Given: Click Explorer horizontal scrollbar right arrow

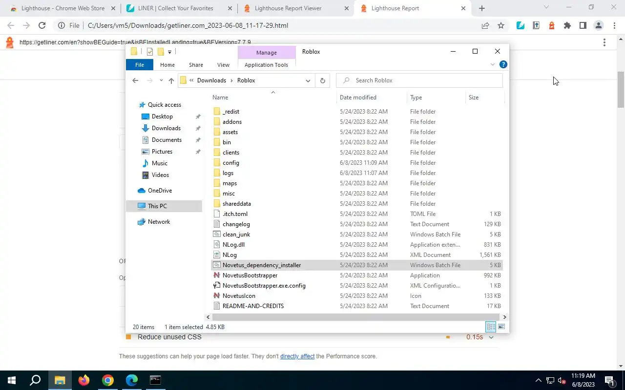Looking at the screenshot, I should pyautogui.click(x=504, y=317).
